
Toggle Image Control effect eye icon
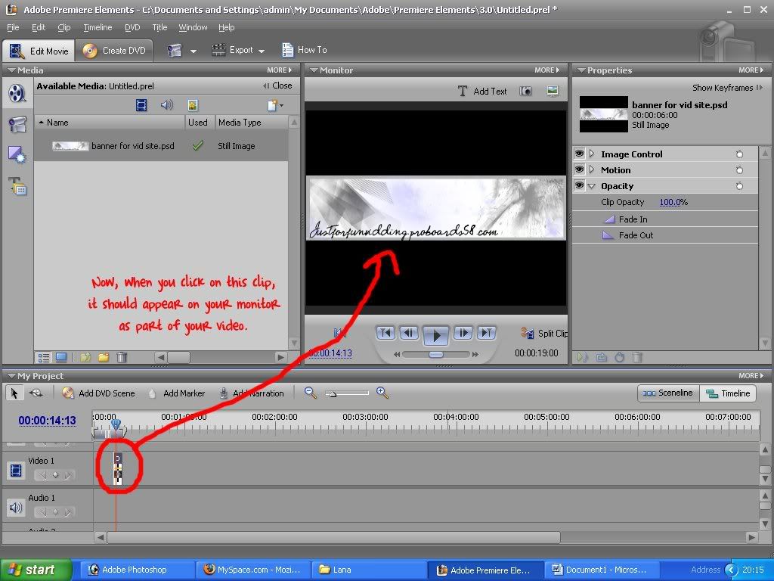tap(580, 154)
